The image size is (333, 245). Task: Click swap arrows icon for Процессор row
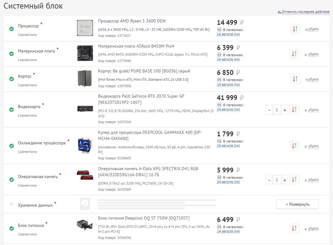295,29
